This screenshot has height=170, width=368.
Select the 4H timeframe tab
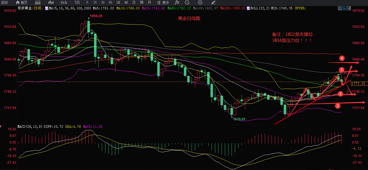click(126, 2)
